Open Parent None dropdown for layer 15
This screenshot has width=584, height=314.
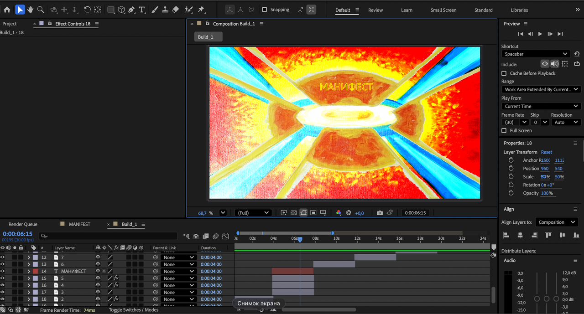pos(178,278)
